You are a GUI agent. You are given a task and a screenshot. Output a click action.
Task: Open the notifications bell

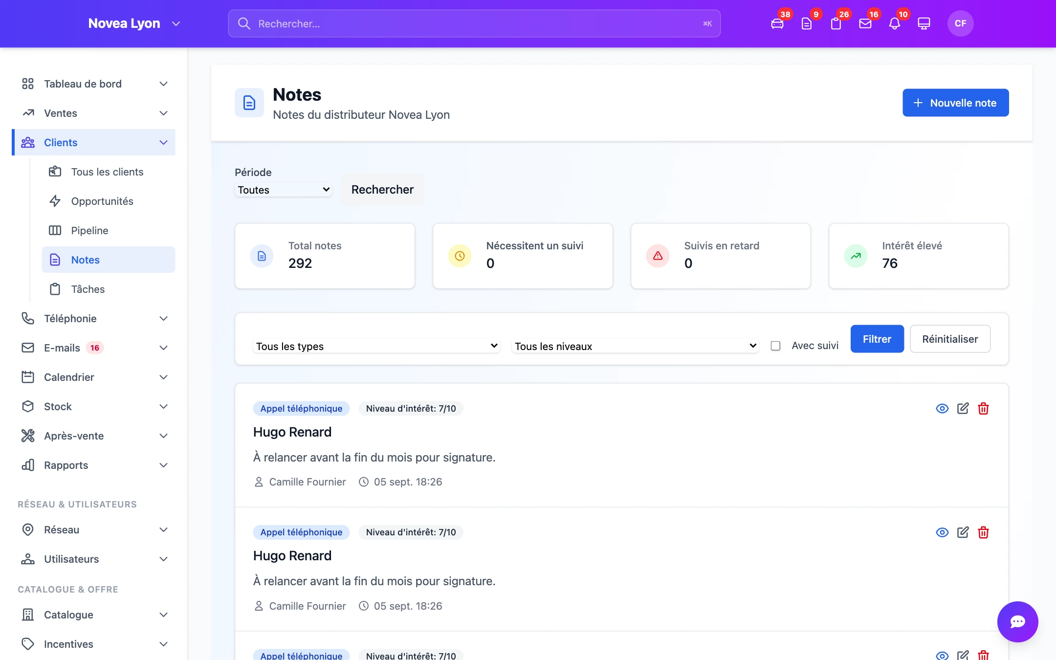point(895,23)
